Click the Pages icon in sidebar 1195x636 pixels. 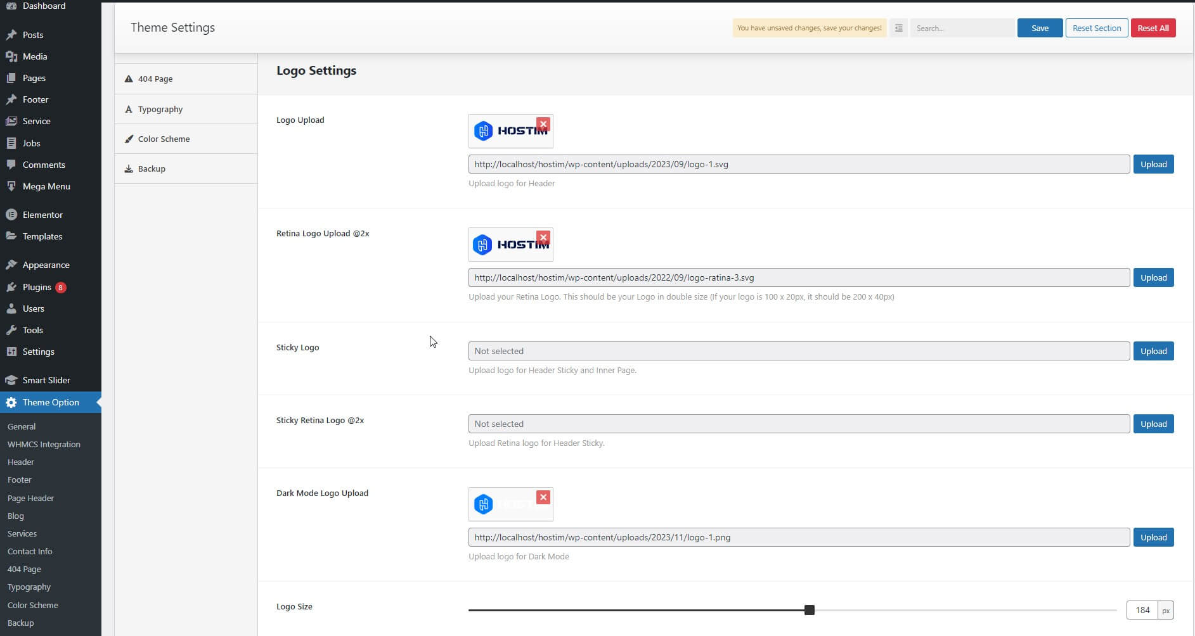[11, 78]
